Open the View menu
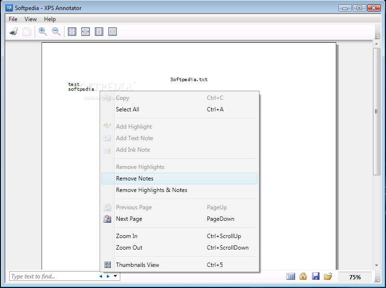This screenshot has width=386, height=288. click(30, 19)
